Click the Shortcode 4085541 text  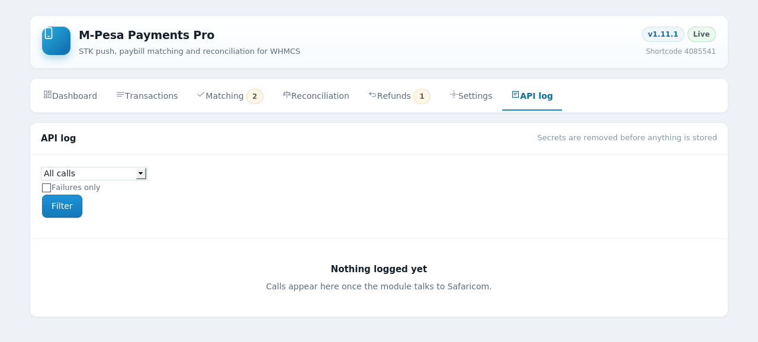681,51
